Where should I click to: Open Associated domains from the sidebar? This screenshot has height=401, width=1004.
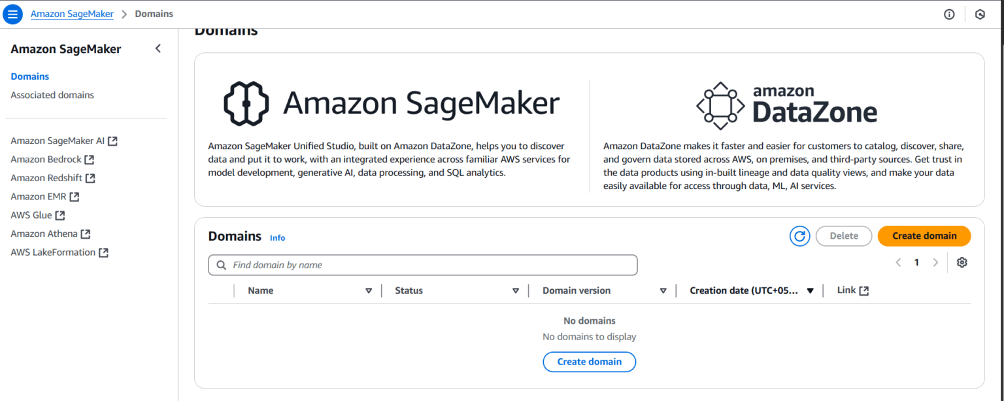[x=52, y=95]
